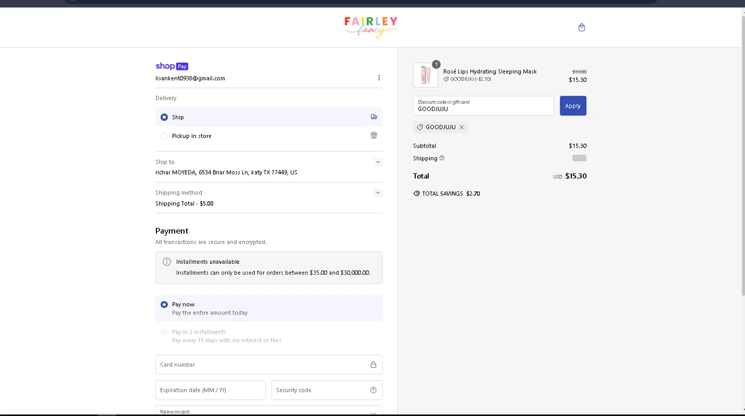
Task: Click the Apply discount button
Action: click(573, 106)
